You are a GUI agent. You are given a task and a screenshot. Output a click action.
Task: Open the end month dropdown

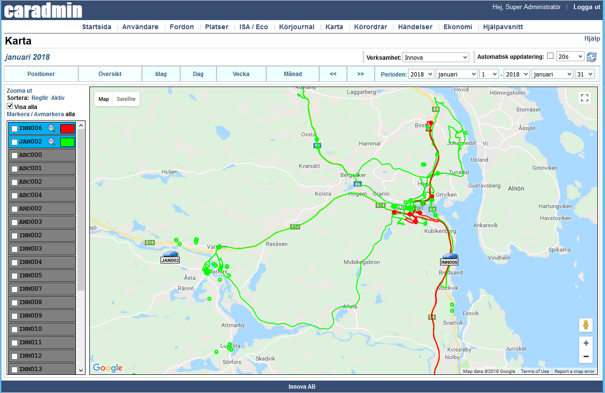point(552,74)
